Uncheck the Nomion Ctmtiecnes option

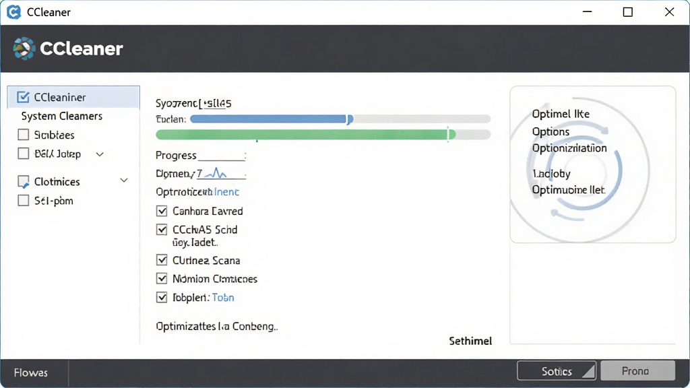click(x=162, y=278)
